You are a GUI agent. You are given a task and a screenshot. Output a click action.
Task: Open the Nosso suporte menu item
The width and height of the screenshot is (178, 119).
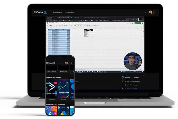pos(57,12)
